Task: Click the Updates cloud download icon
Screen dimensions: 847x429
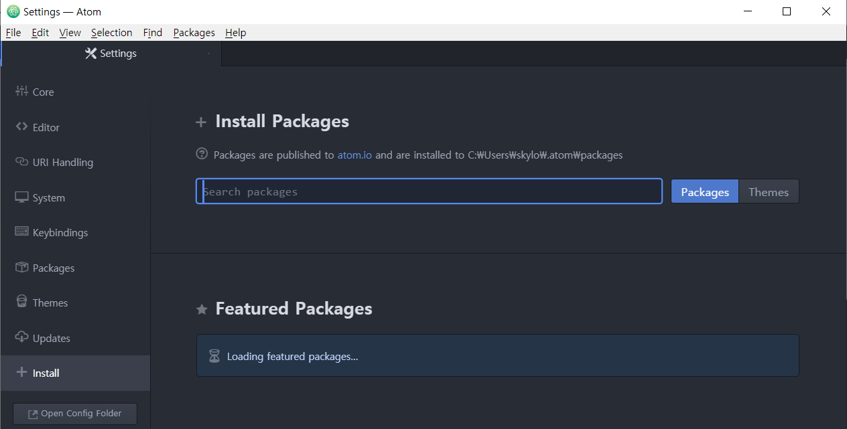Action: tap(21, 337)
